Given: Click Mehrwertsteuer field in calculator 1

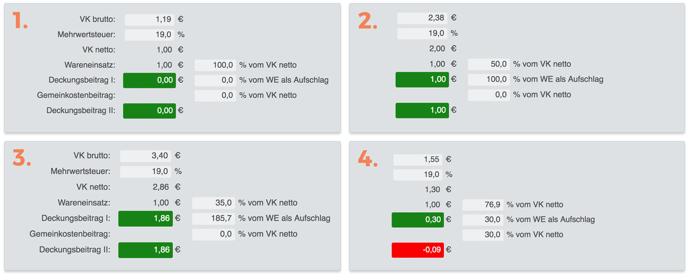Looking at the screenshot, I should point(150,34).
